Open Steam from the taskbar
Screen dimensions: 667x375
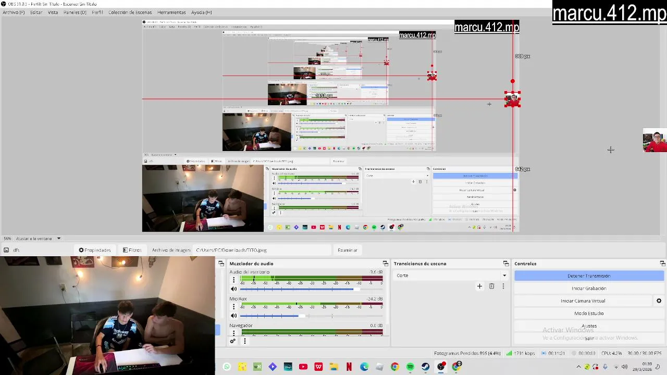click(x=425, y=367)
